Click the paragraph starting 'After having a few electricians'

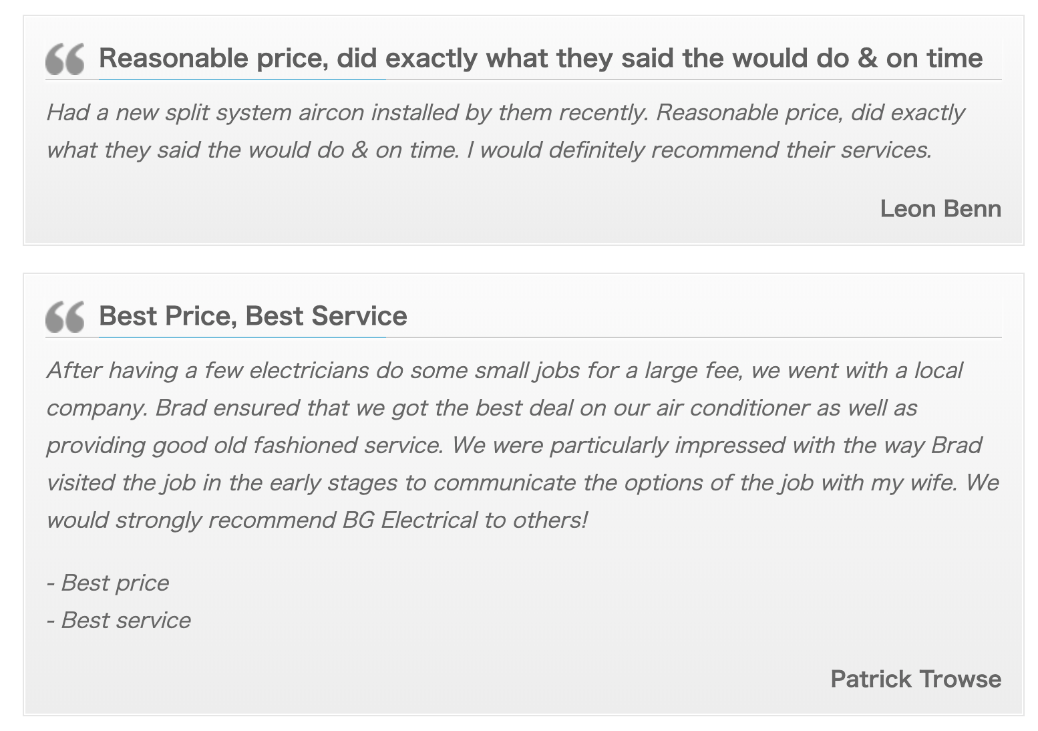(x=522, y=445)
